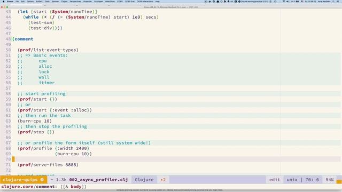Open the Emacs application menu

[x=10, y=1]
